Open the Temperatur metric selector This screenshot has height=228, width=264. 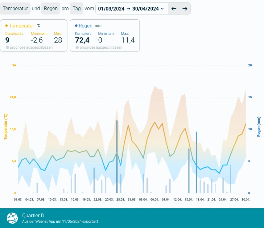click(x=15, y=8)
